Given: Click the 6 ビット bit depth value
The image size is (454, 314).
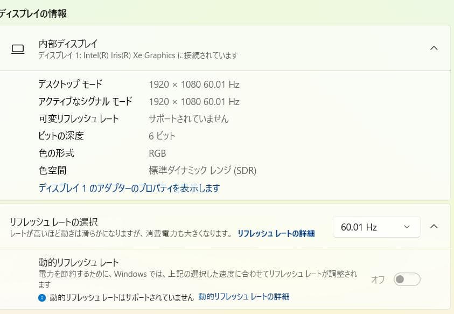Looking at the screenshot, I should point(163,136).
